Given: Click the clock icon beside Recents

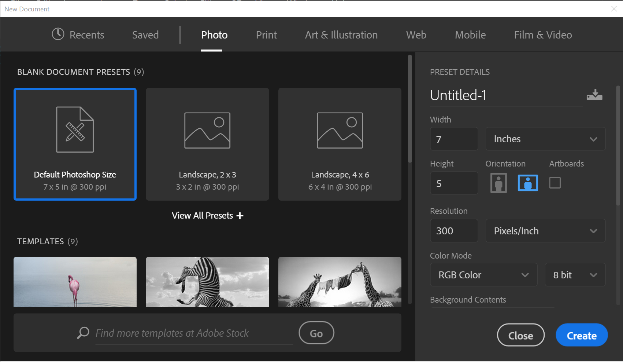Looking at the screenshot, I should tap(58, 34).
